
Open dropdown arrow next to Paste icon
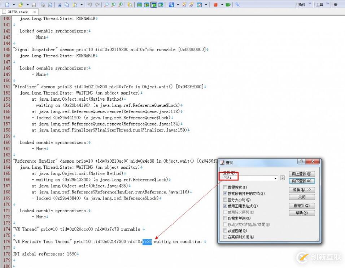(x=82, y=5)
